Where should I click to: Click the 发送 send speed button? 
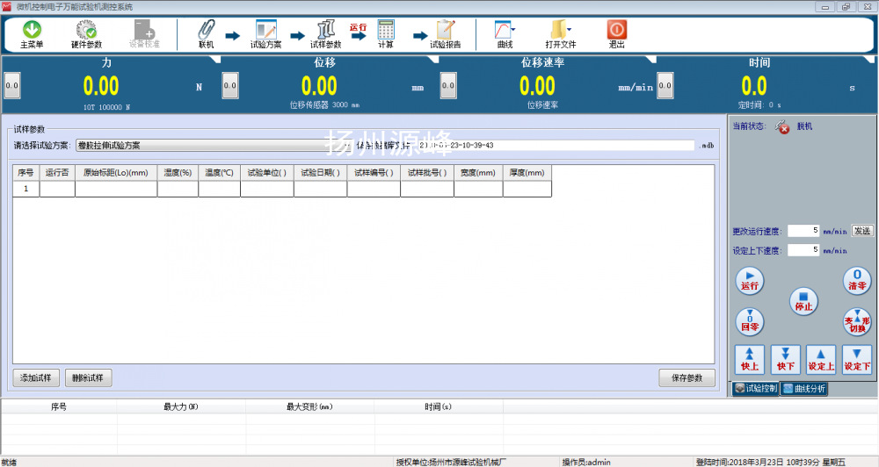click(x=861, y=231)
